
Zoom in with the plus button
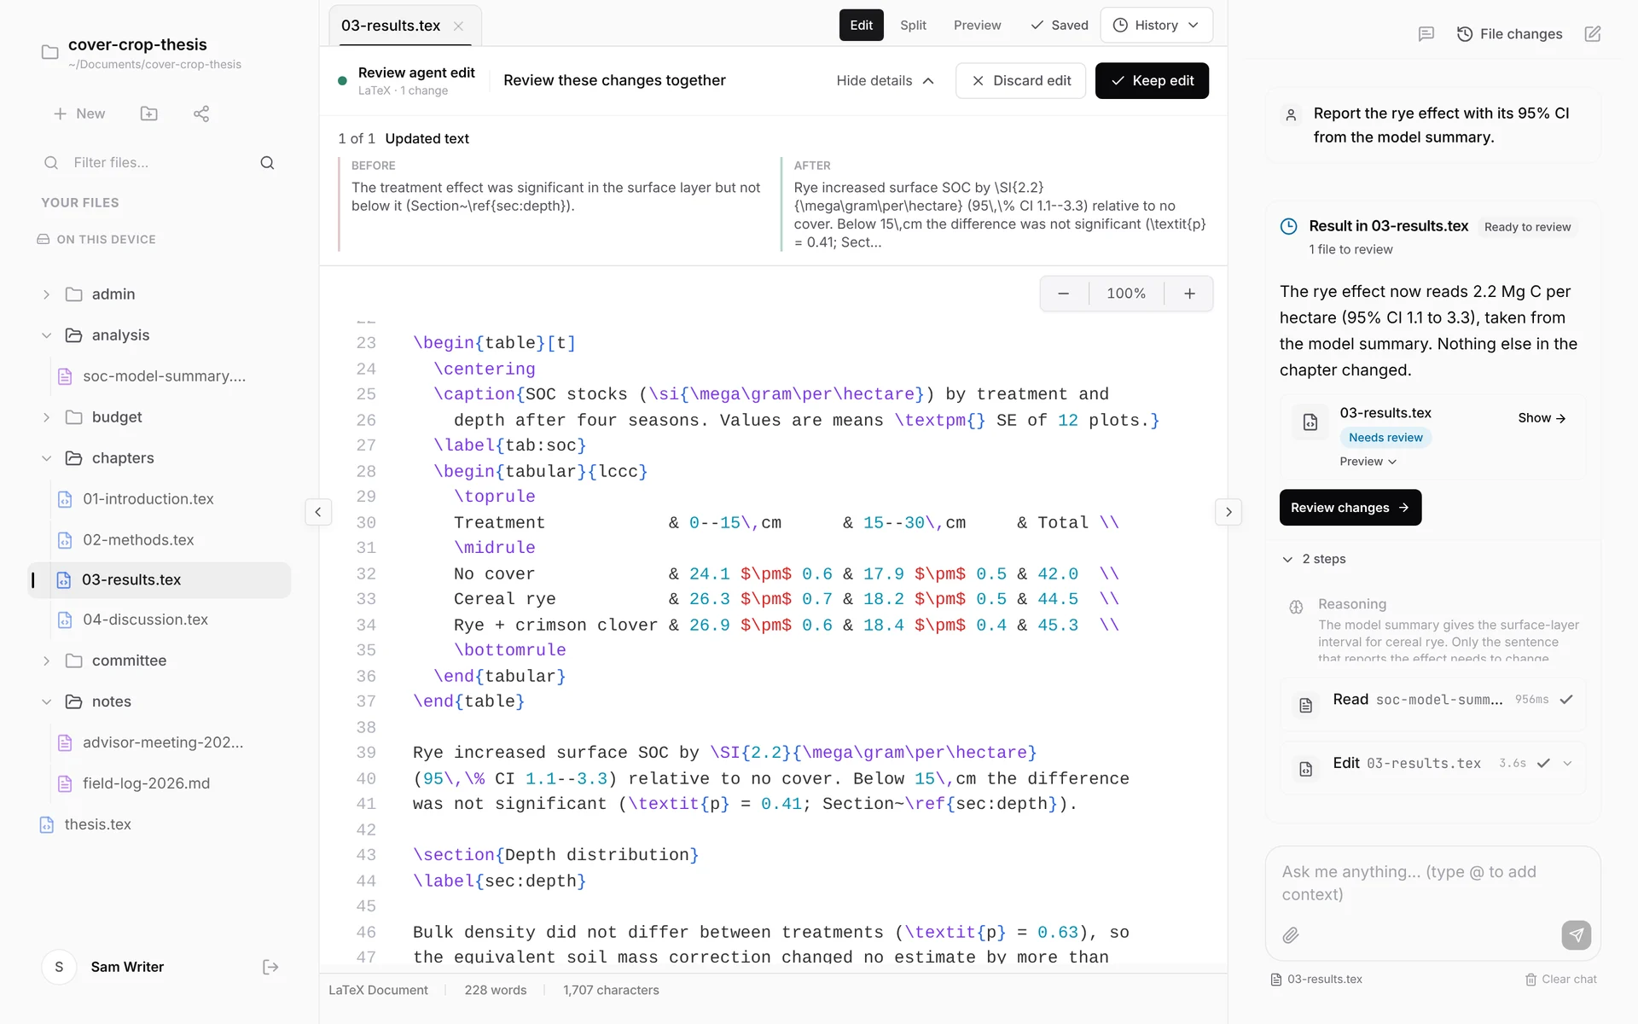click(1189, 294)
